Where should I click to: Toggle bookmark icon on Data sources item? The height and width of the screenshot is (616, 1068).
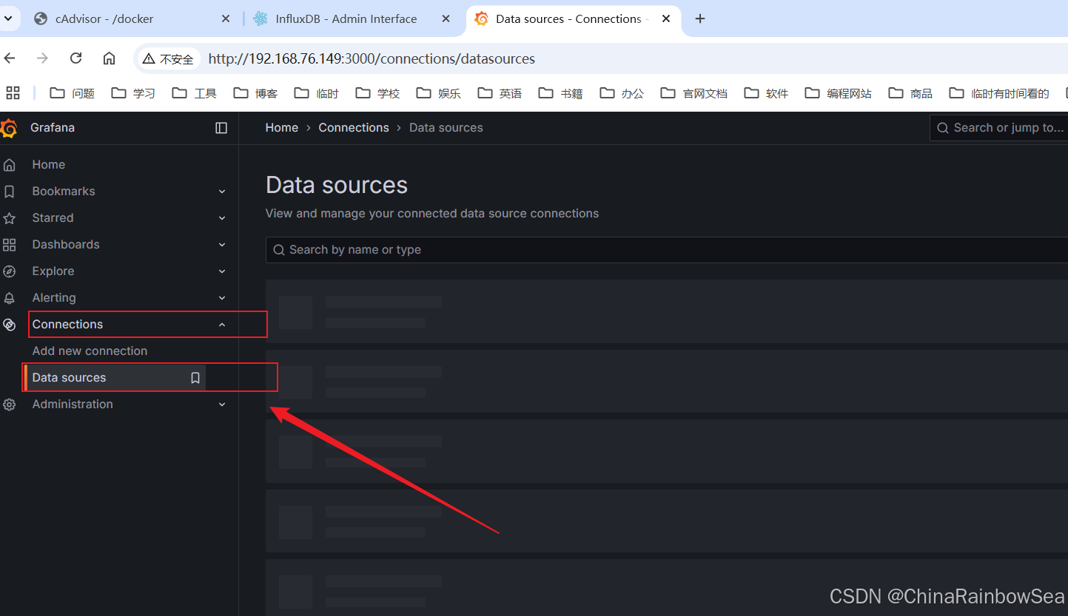pos(195,378)
